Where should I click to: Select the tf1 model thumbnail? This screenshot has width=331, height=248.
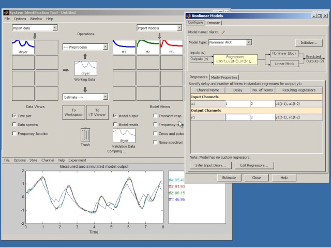(124, 47)
